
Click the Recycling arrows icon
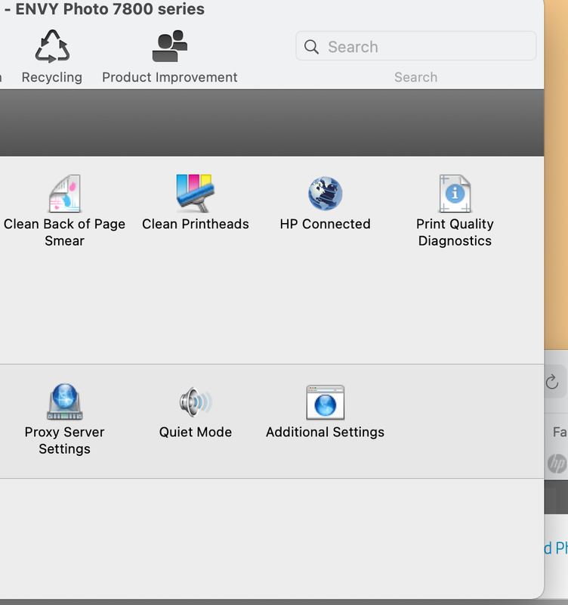tap(52, 46)
